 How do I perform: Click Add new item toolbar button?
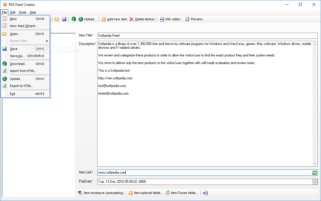[x=115, y=19]
